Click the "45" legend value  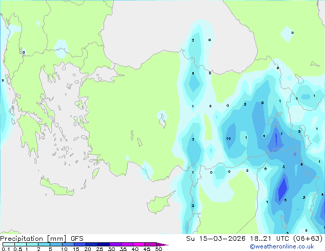click(147, 249)
